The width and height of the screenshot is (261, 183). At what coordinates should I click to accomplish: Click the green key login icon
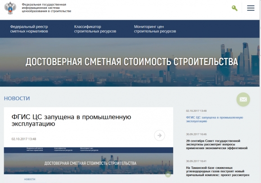pos(234,8)
